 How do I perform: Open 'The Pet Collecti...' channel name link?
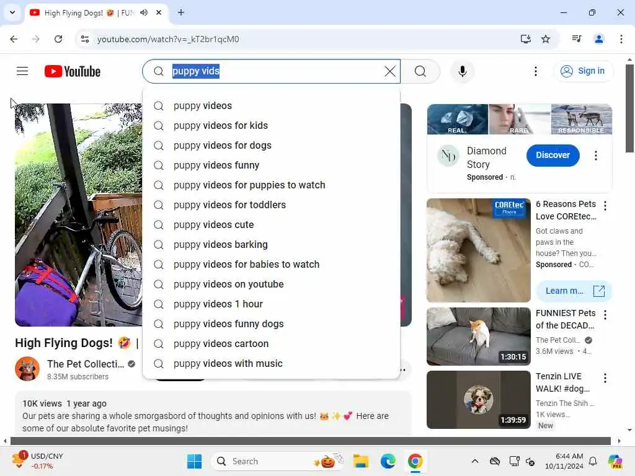86,364
